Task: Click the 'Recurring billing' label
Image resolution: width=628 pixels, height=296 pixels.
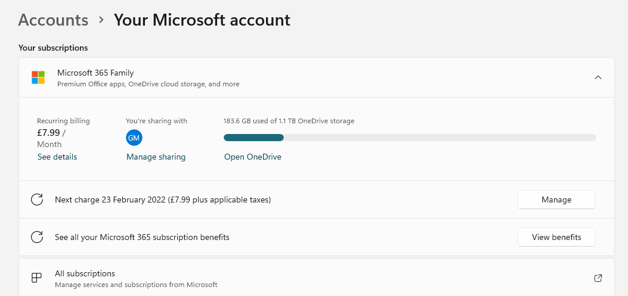Action: (63, 121)
